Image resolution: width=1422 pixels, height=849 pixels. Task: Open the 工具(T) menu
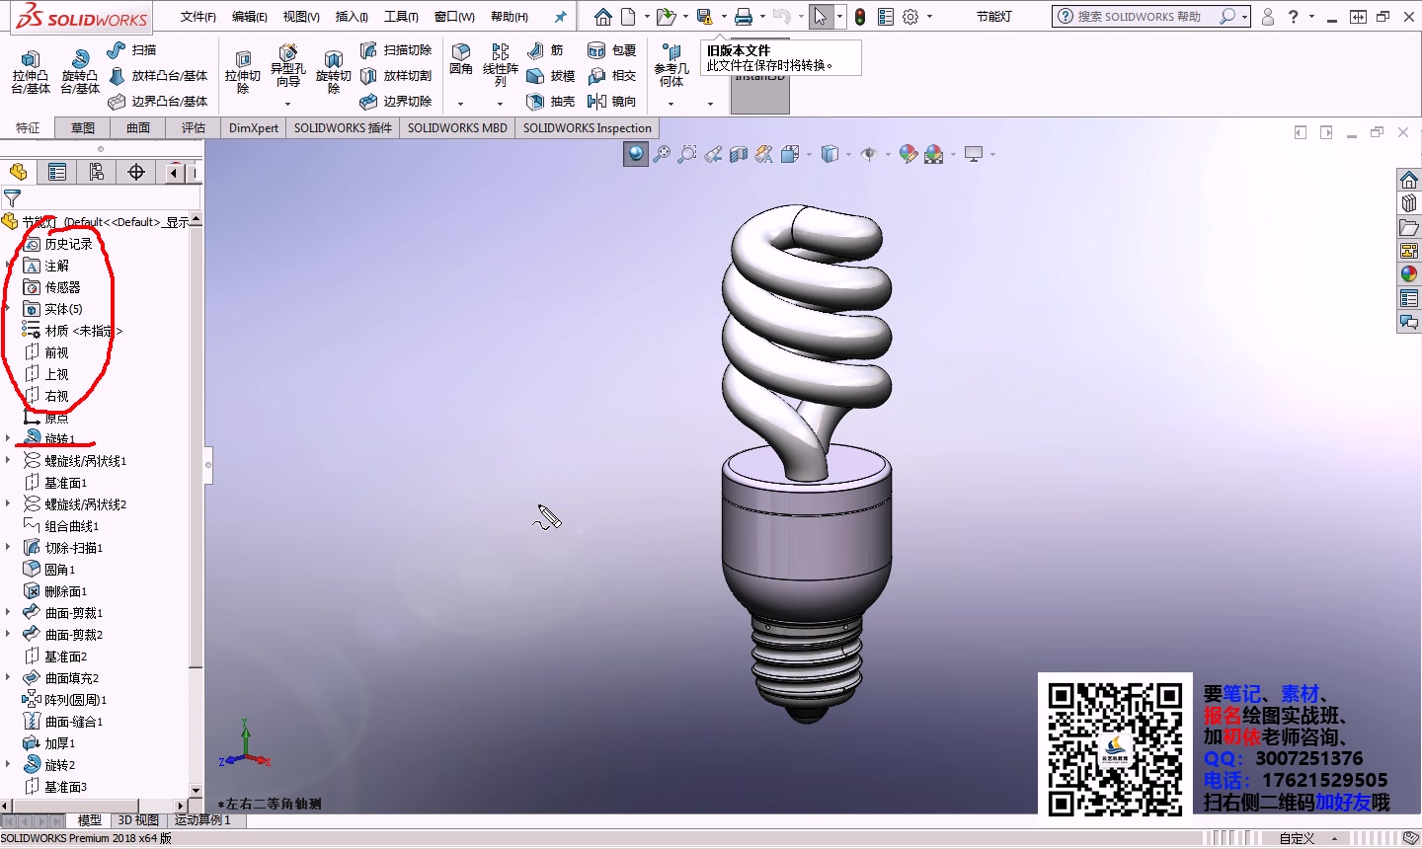tap(401, 17)
